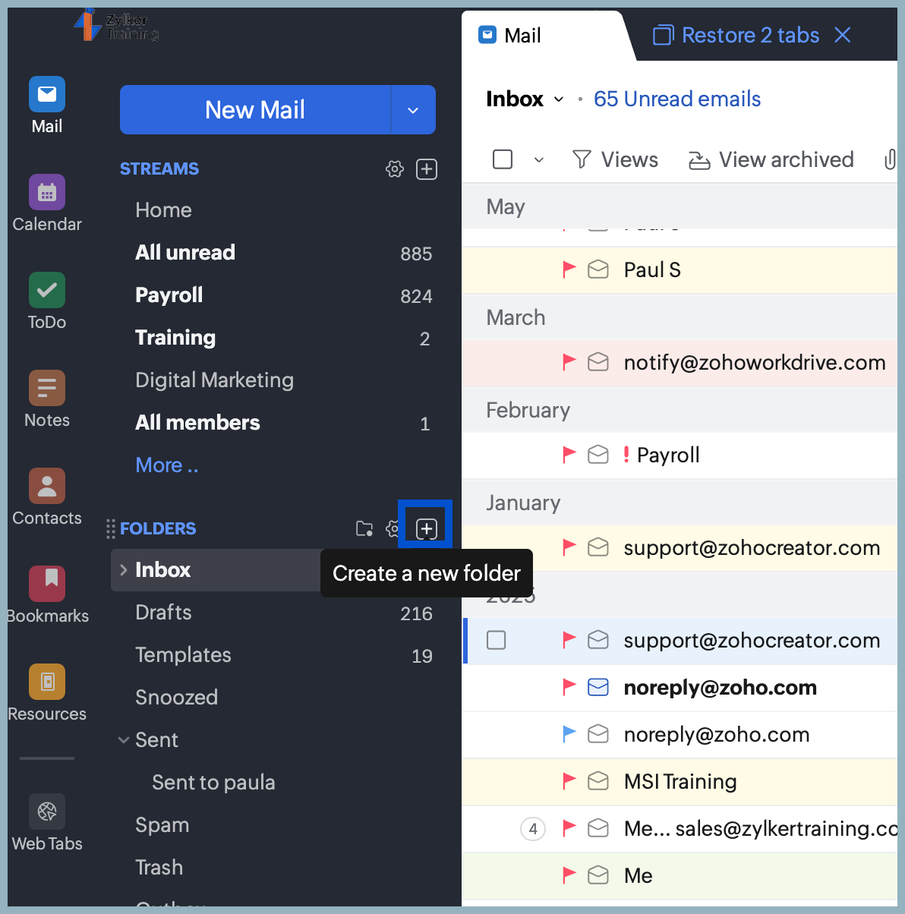
Task: Open select-all checkbox dropdown arrow
Action: [538, 159]
